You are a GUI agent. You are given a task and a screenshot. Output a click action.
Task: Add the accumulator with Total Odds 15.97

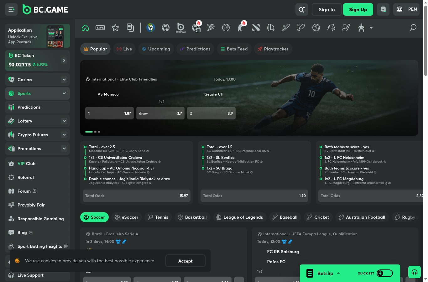(137, 196)
